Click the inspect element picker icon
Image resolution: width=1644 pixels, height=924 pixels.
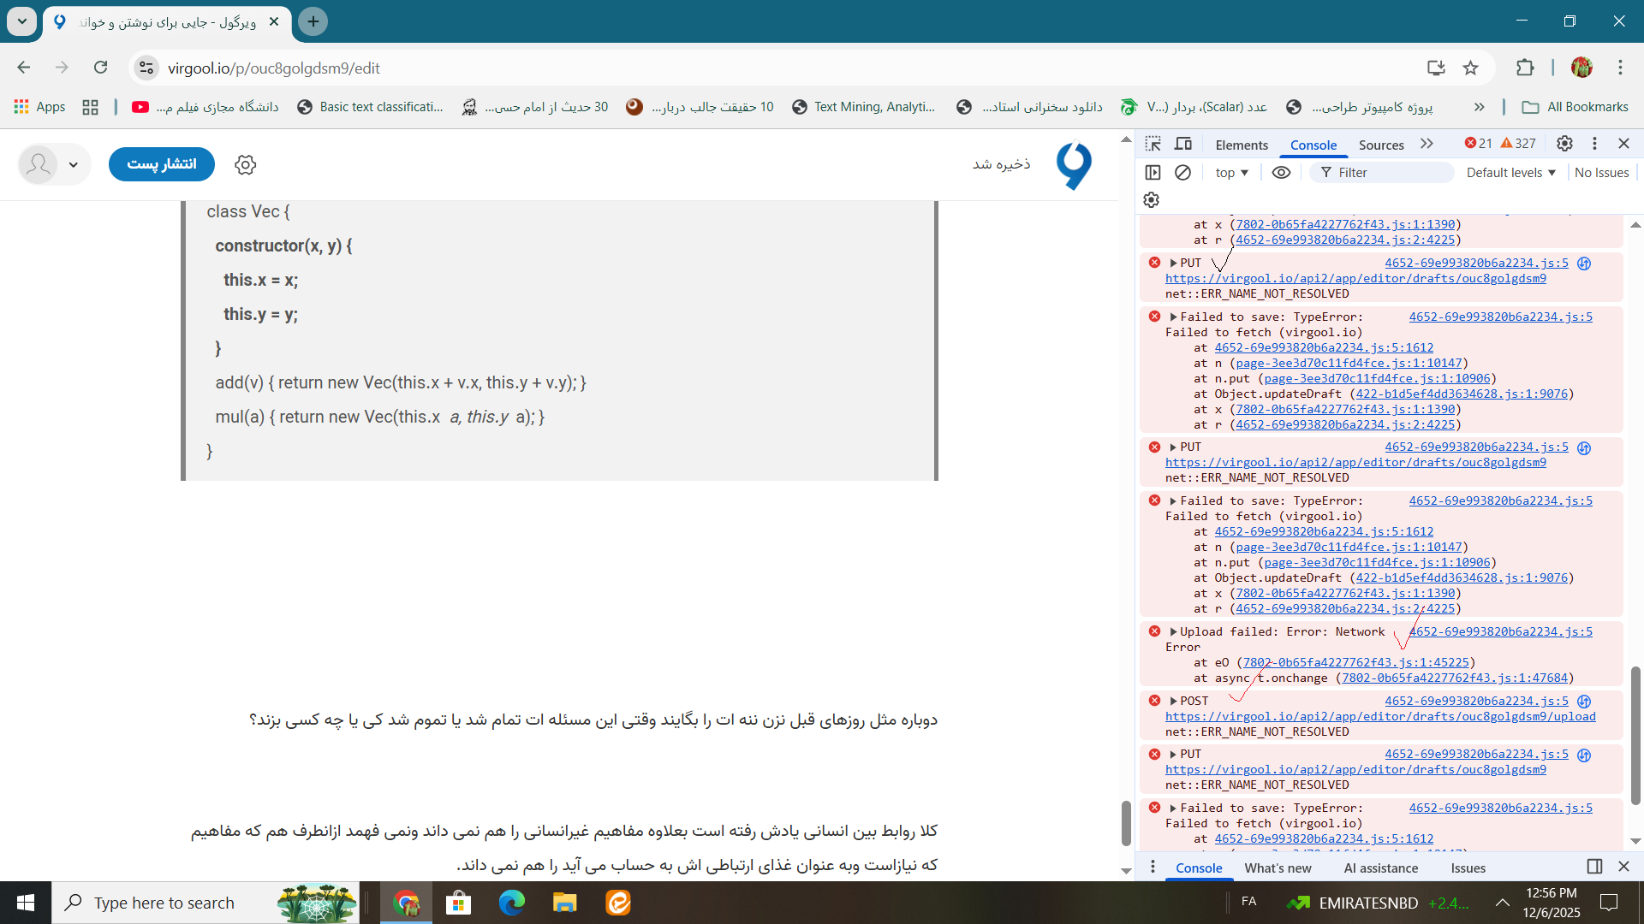(x=1153, y=144)
